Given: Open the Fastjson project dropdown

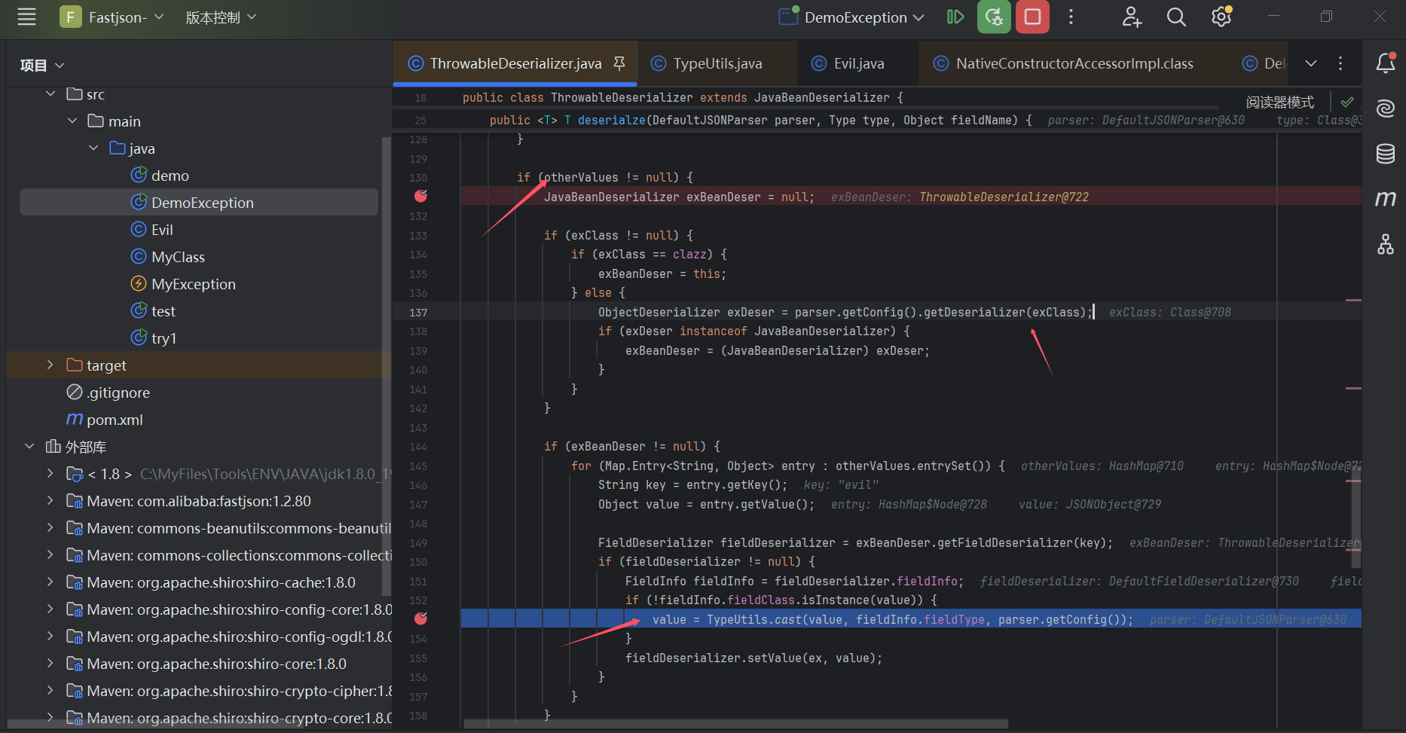Looking at the screenshot, I should coord(112,17).
